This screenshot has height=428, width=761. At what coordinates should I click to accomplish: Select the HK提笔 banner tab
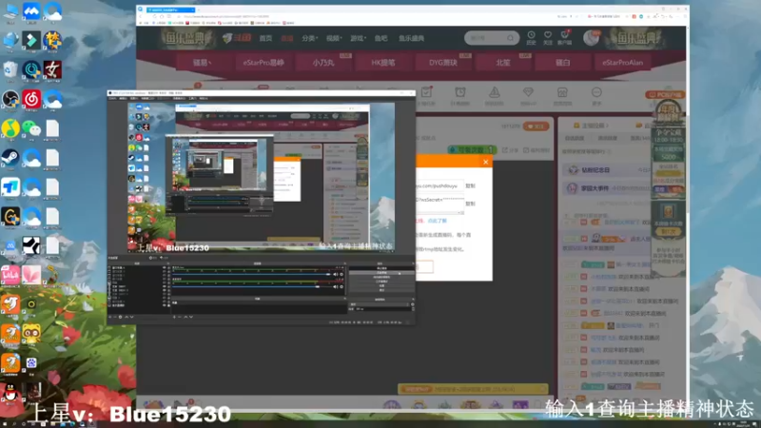383,63
